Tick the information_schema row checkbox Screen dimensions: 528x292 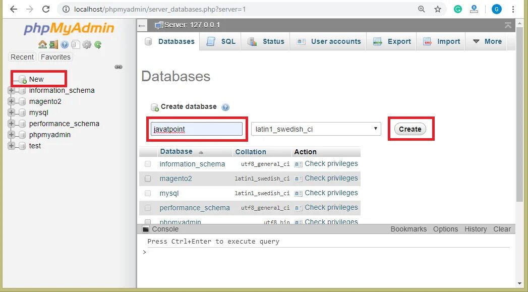(x=147, y=164)
